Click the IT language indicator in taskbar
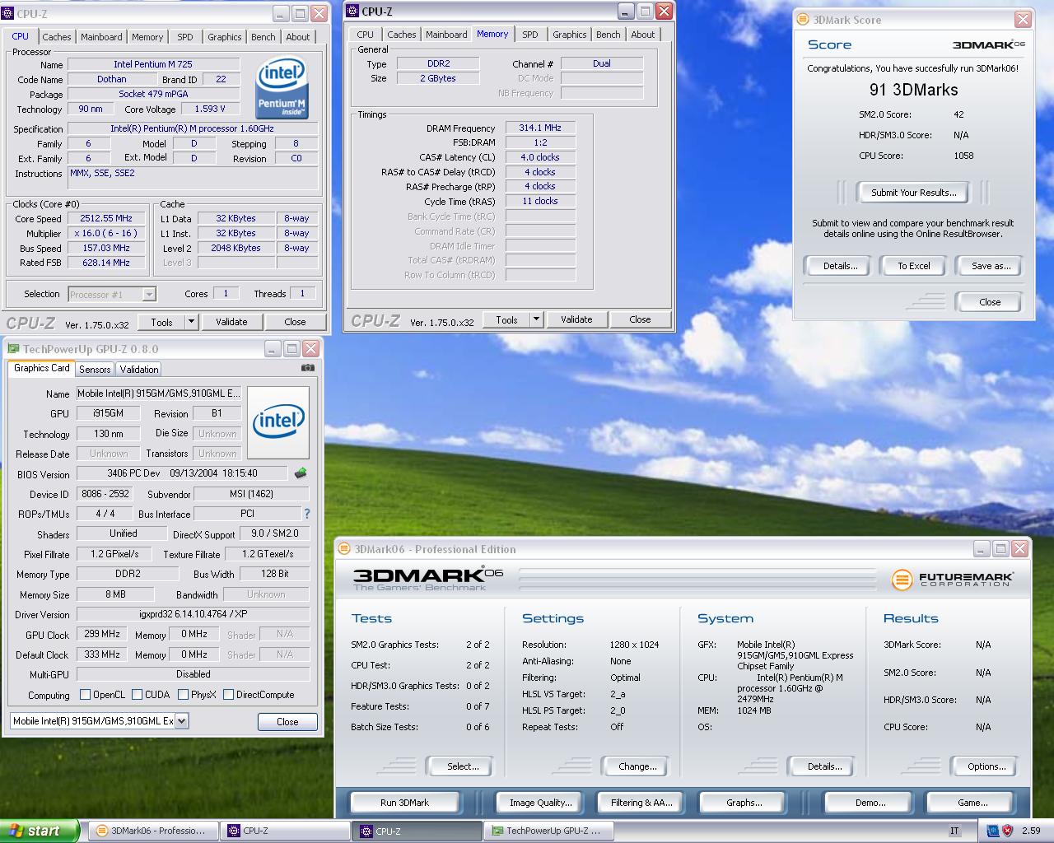Screen dimensions: 1054x843 (954, 831)
